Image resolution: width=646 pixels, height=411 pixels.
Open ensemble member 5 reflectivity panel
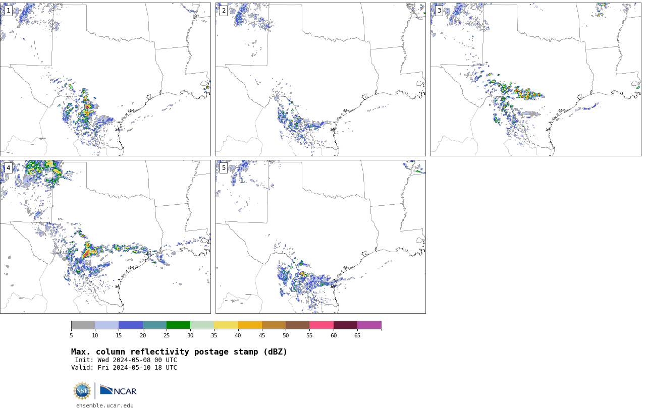[x=320, y=237]
